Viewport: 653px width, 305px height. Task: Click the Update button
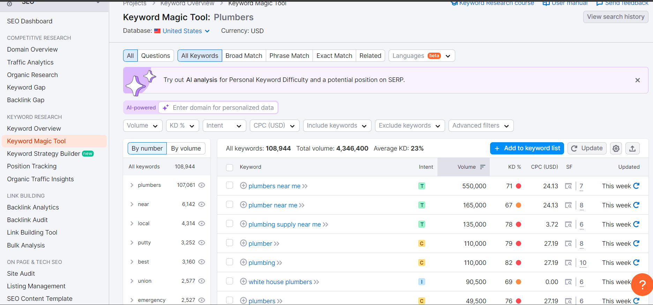587,148
